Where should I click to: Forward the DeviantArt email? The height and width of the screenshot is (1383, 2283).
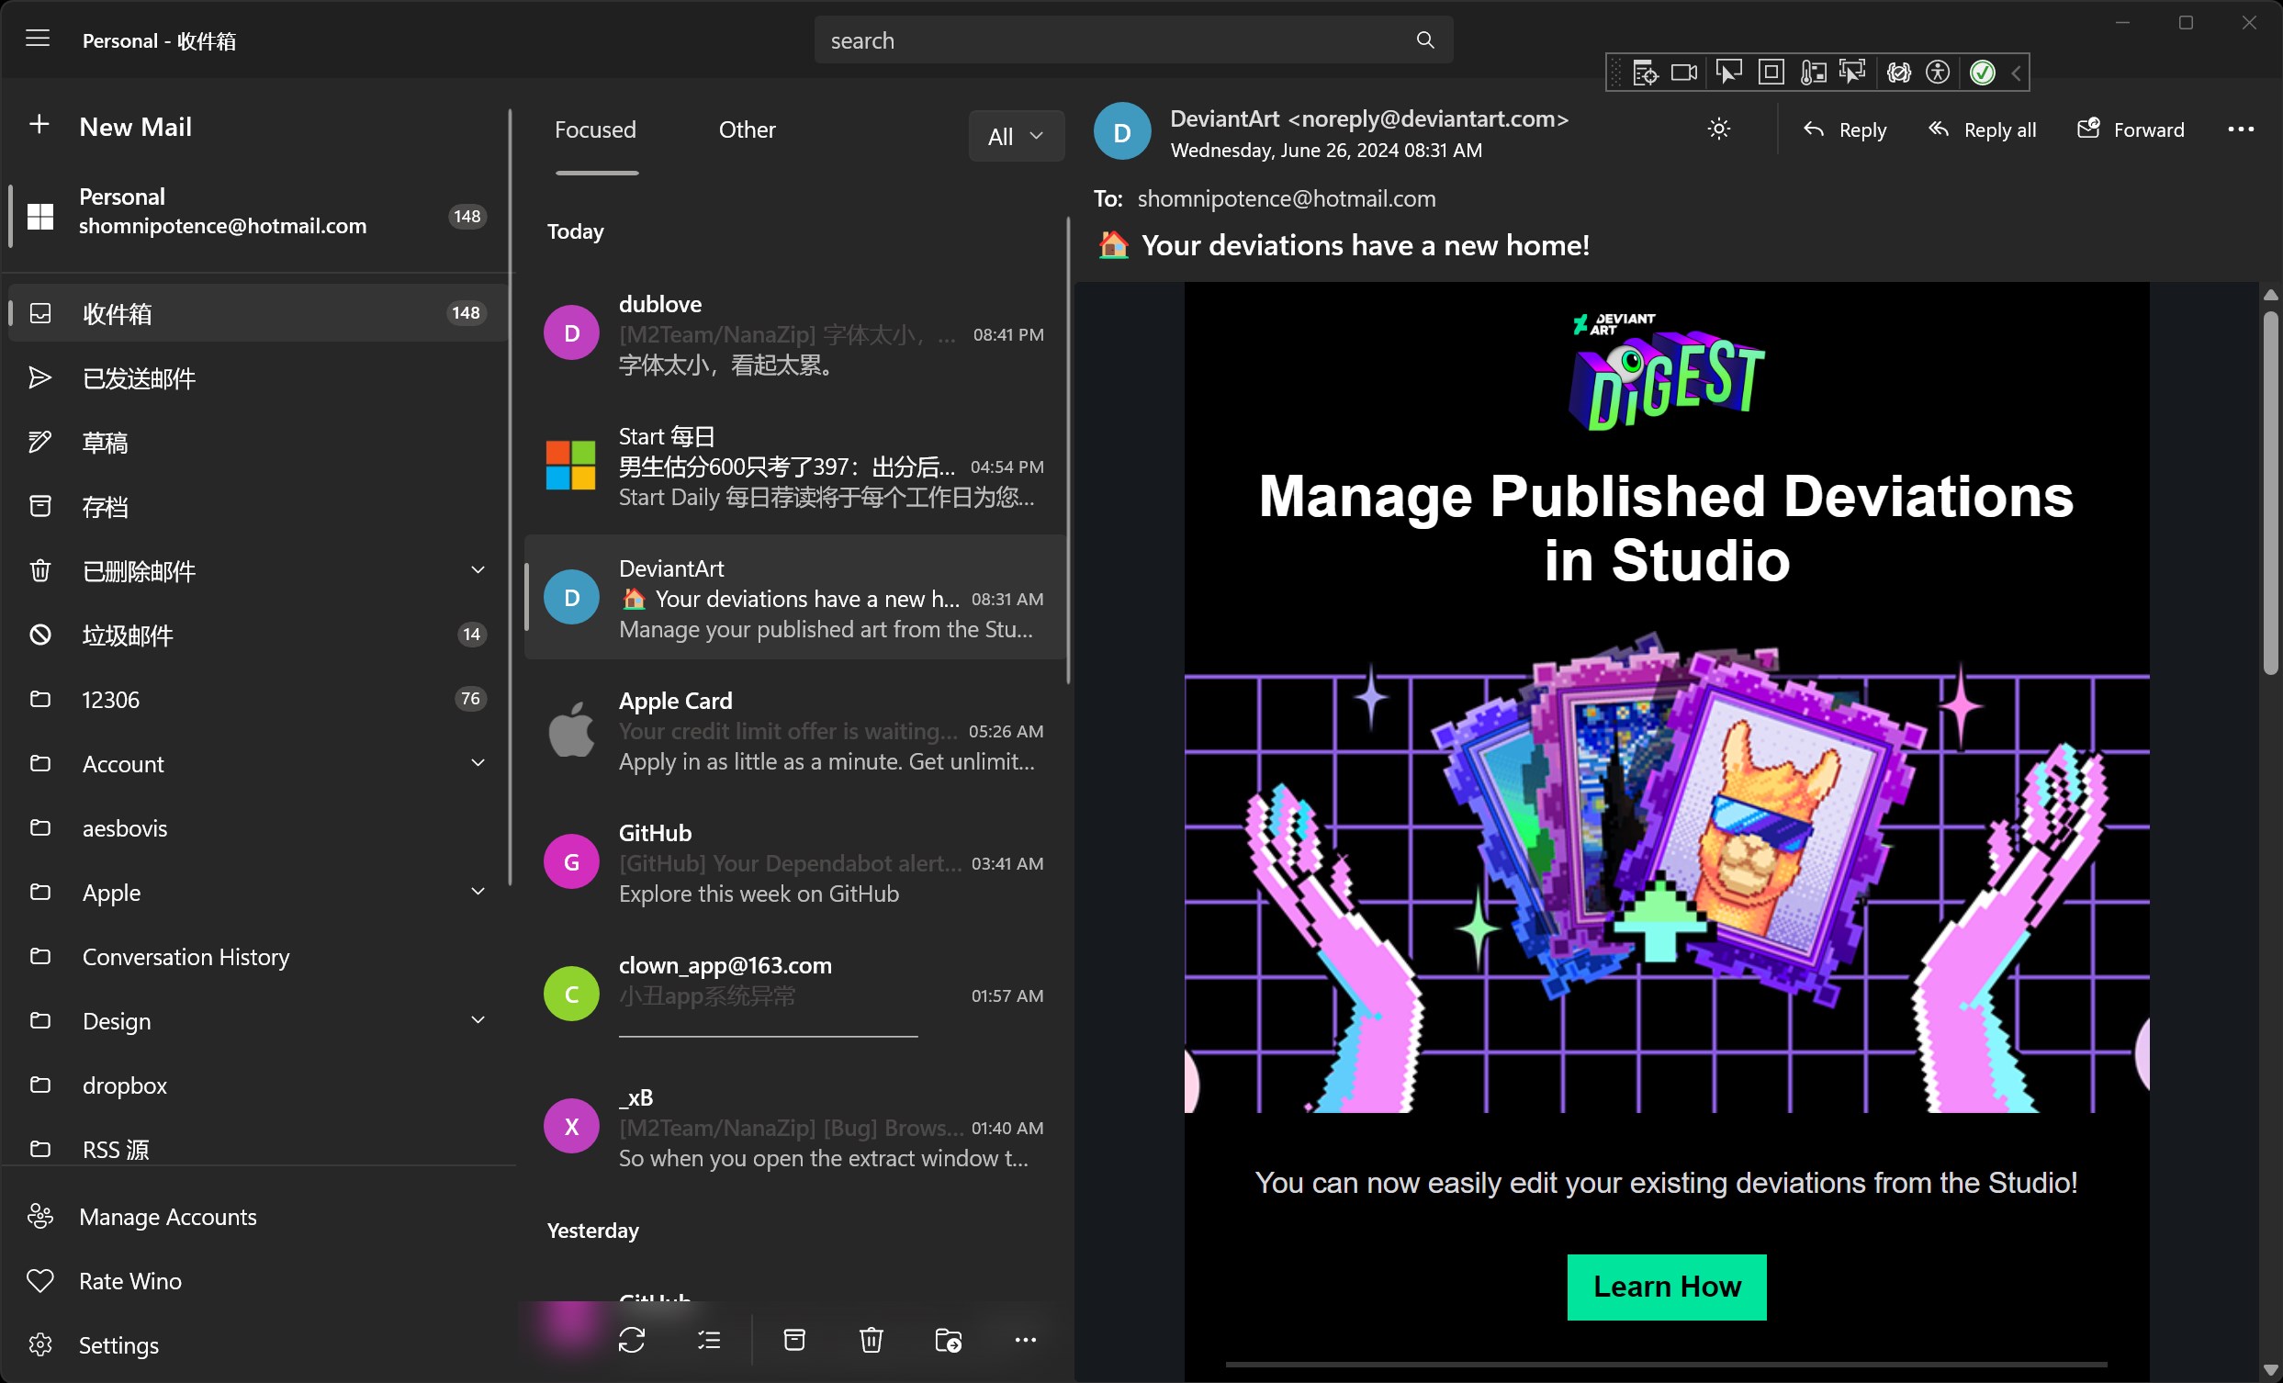tap(2131, 129)
